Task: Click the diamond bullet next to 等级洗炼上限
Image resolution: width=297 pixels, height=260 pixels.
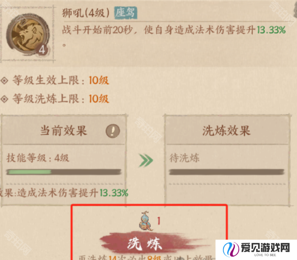Action: click(4, 99)
